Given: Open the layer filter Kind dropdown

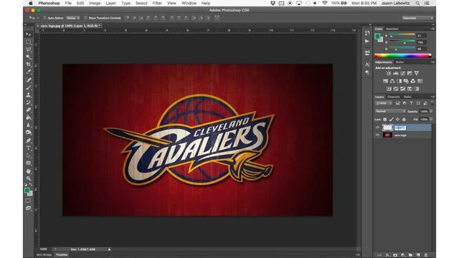Looking at the screenshot, I should click(384, 103).
